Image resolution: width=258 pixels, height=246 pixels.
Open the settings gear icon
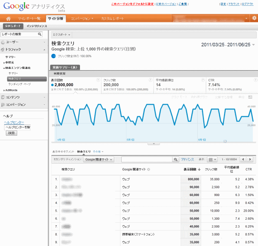tap(254, 18)
